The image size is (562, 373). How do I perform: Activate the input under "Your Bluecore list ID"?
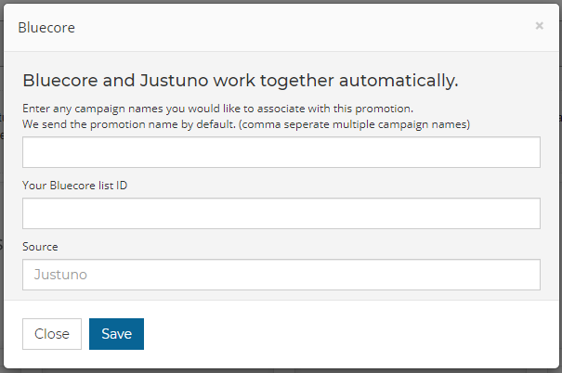281,213
